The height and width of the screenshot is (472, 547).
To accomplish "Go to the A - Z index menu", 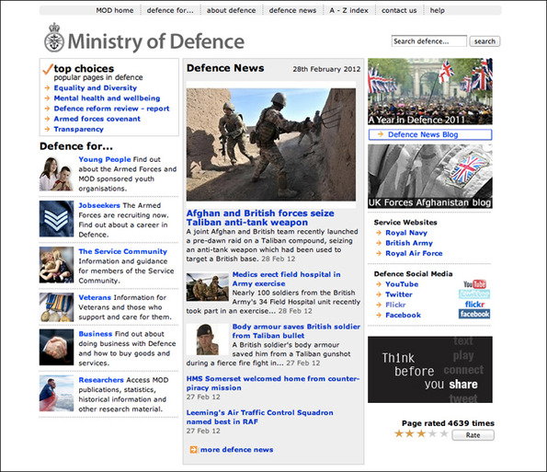I will (348, 10).
